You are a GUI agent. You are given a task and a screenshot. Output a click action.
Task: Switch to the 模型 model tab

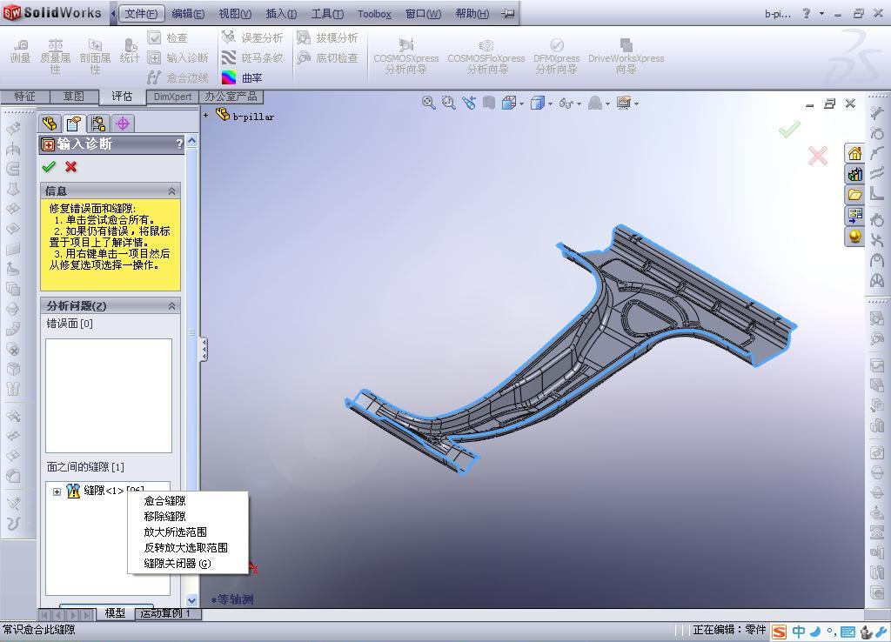(x=116, y=613)
